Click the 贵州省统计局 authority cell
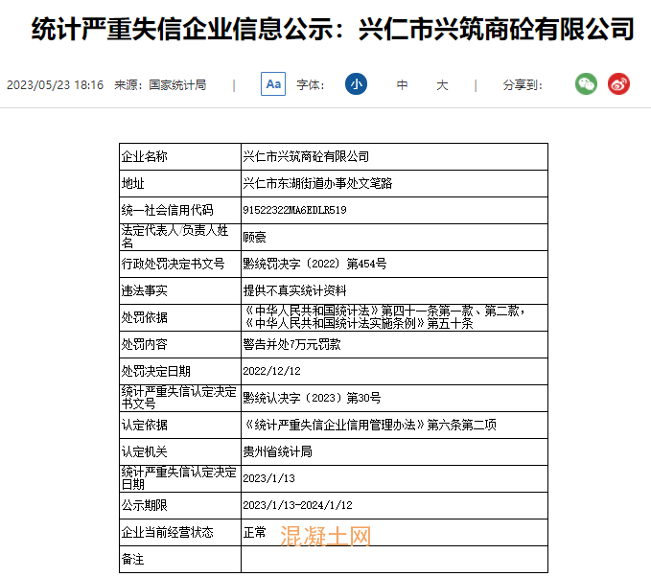The image size is (651, 577). pos(278,451)
